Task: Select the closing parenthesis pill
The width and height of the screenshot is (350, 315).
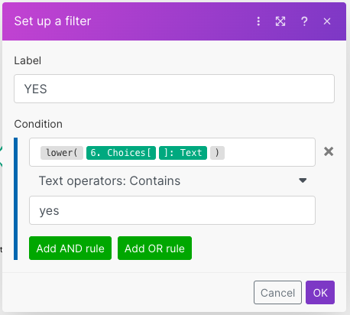Action: click(x=217, y=153)
